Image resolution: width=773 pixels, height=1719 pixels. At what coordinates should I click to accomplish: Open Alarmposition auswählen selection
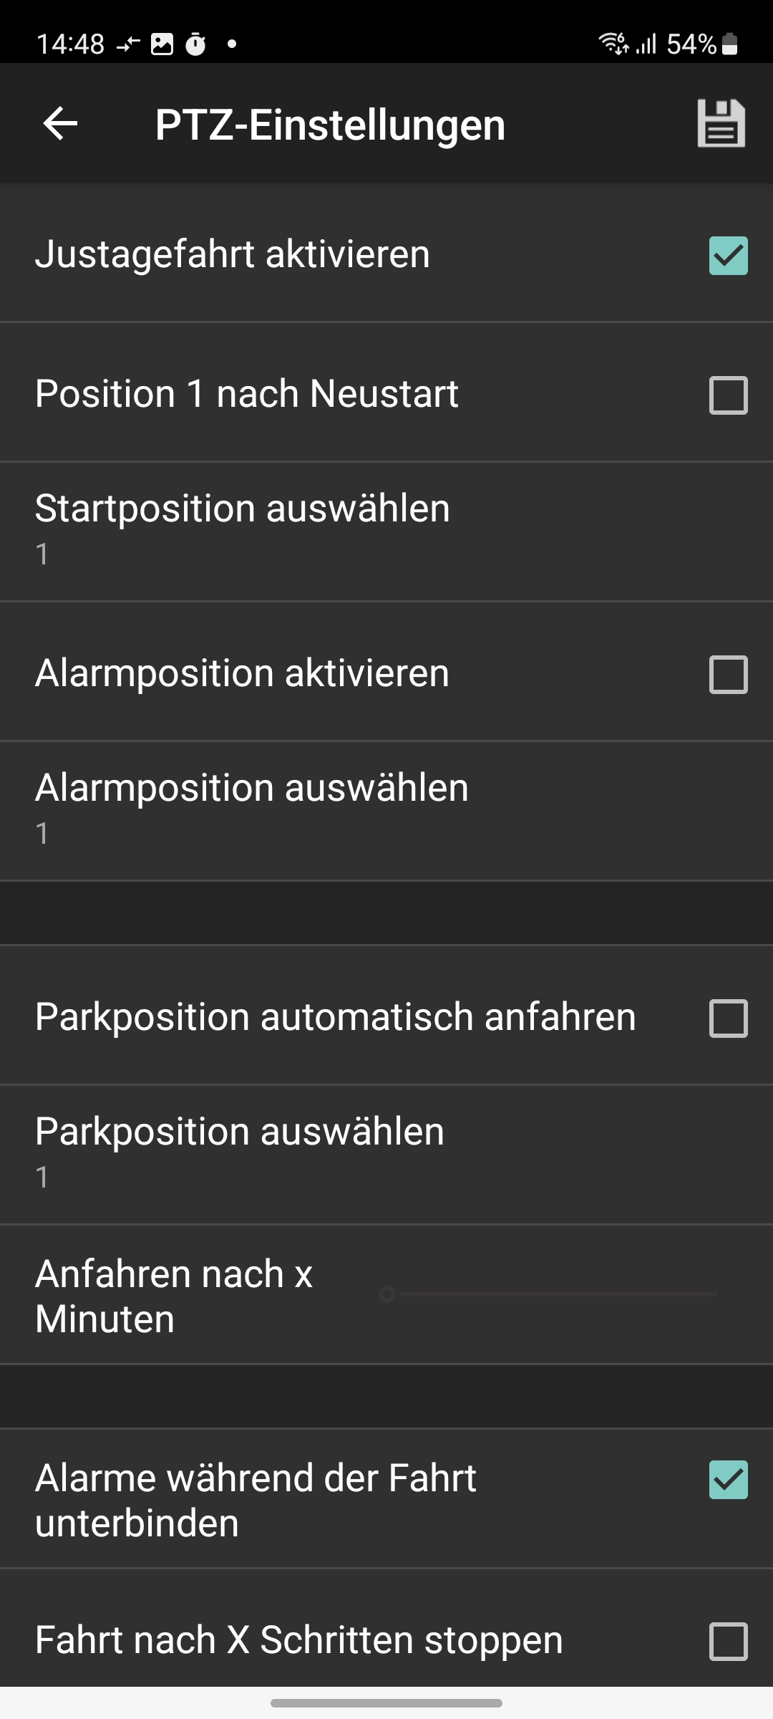coord(386,809)
